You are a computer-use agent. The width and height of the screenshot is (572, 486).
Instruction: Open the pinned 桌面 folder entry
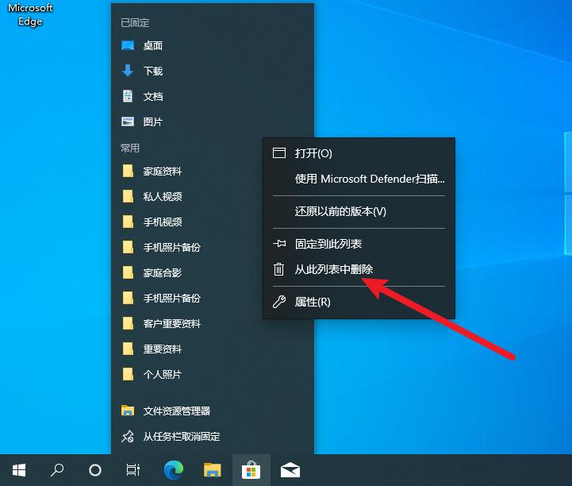[152, 45]
